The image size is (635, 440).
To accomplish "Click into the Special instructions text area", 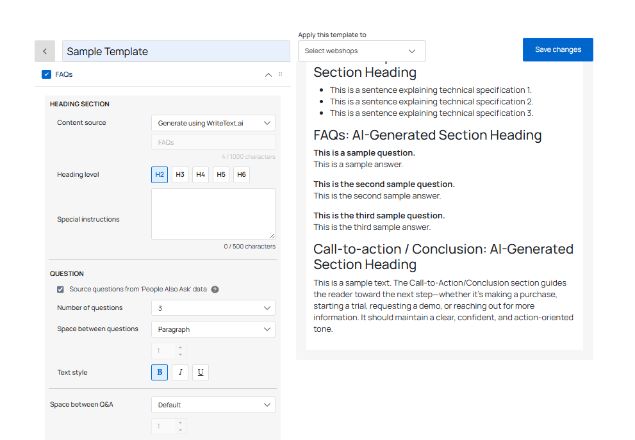I will (213, 214).
